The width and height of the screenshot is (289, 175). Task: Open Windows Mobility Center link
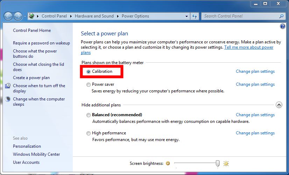pos(36,154)
